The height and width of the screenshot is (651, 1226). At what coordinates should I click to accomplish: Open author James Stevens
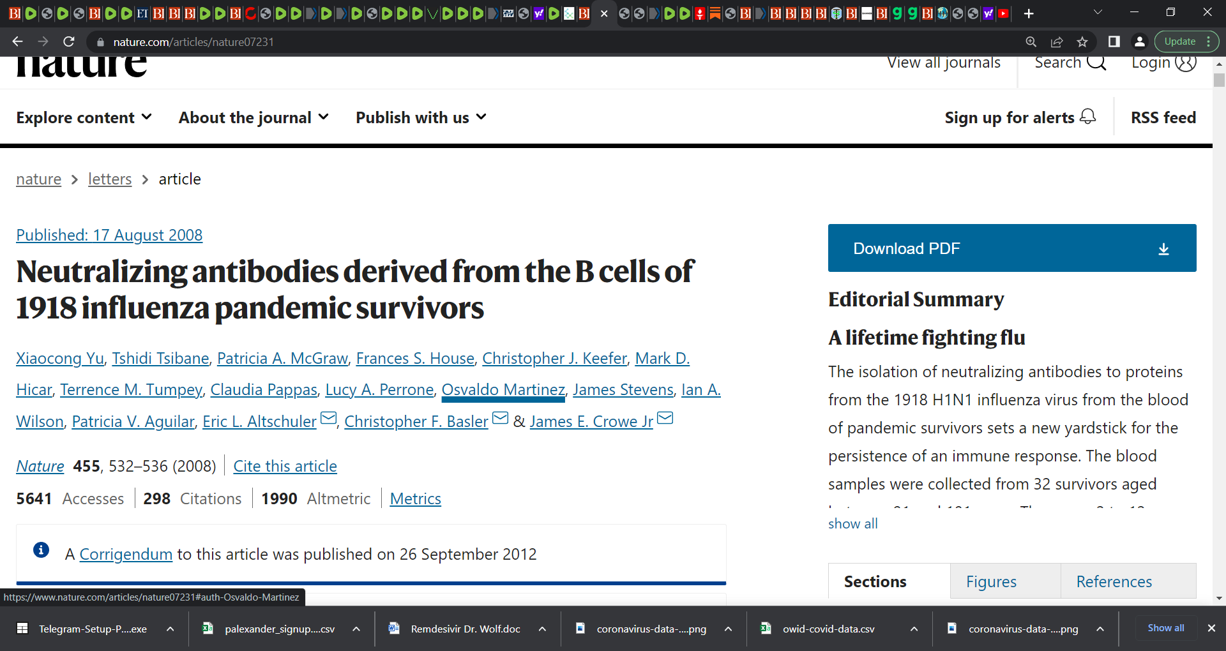623,389
